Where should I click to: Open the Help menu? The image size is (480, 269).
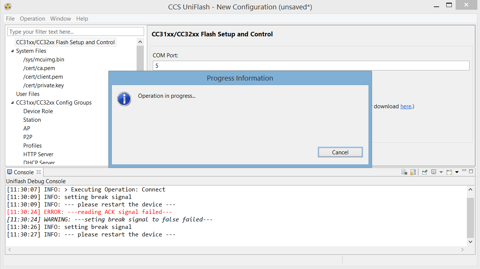click(x=82, y=18)
